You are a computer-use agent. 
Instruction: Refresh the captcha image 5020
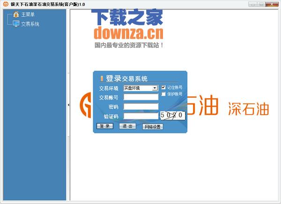point(172,116)
